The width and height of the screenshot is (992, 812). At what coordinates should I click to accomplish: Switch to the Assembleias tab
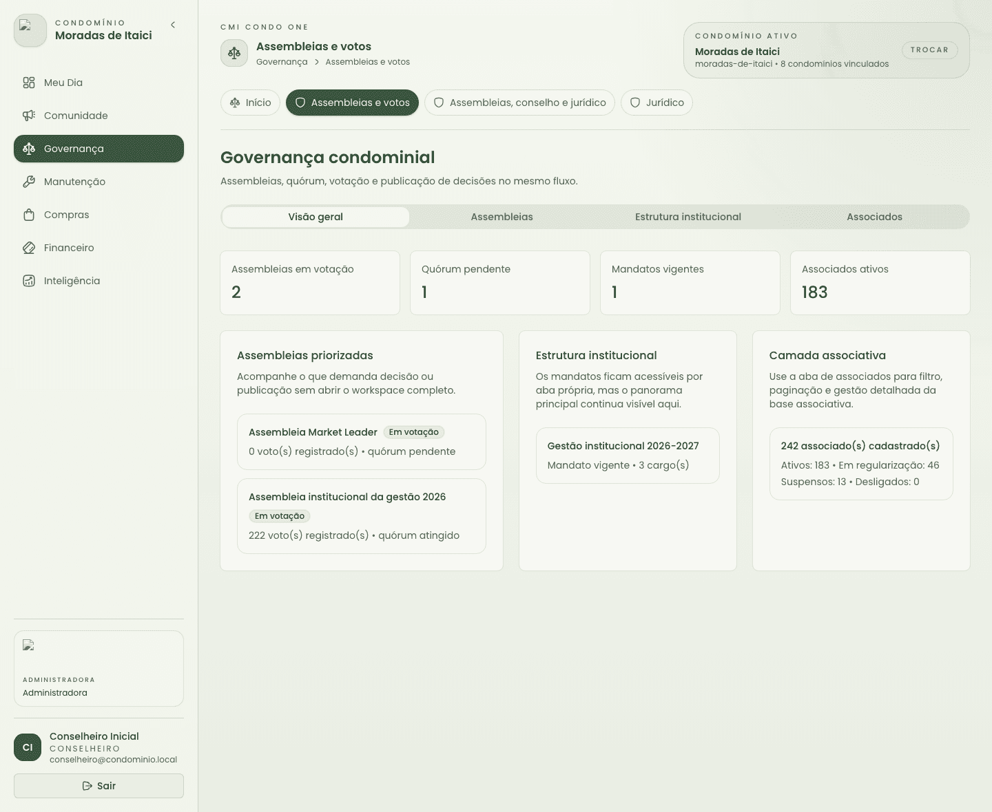(x=502, y=217)
